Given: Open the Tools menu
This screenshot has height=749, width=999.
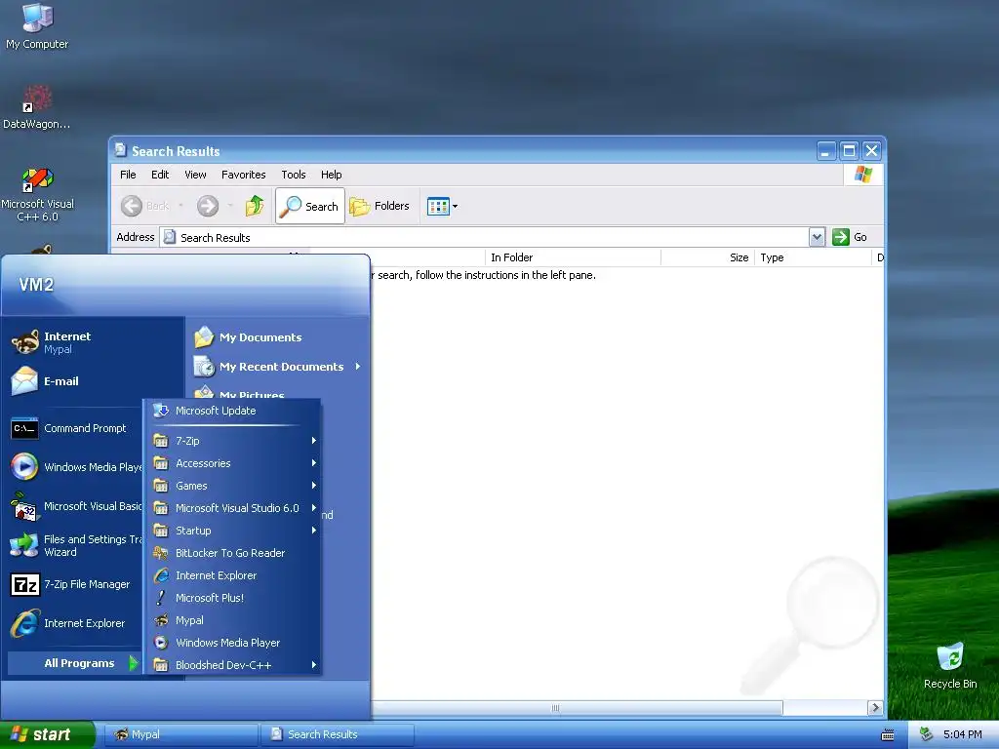Looking at the screenshot, I should tap(294, 175).
